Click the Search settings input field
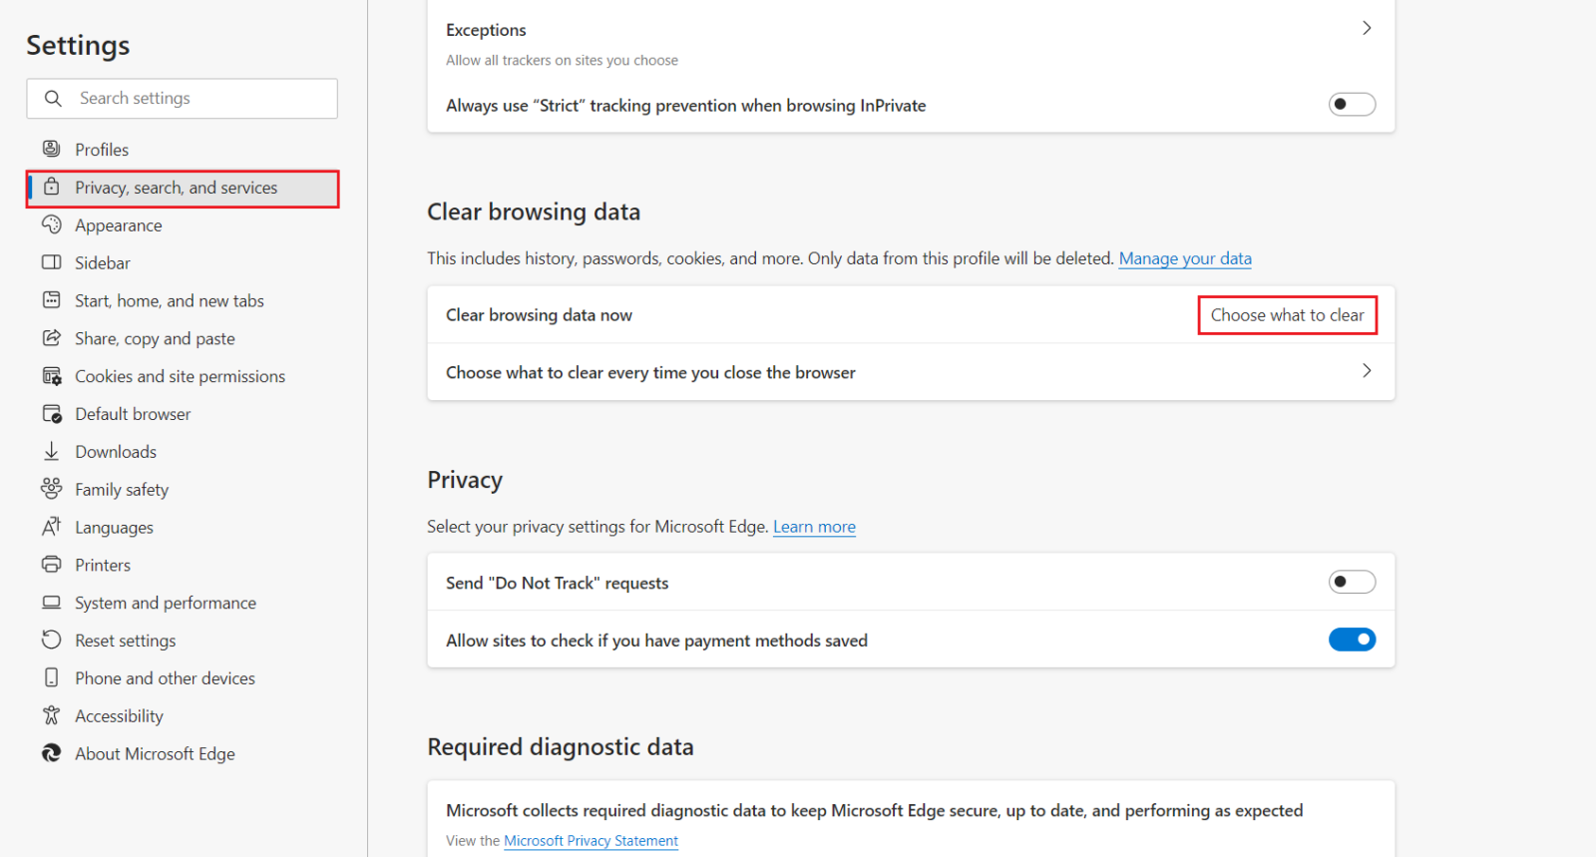 pos(199,98)
